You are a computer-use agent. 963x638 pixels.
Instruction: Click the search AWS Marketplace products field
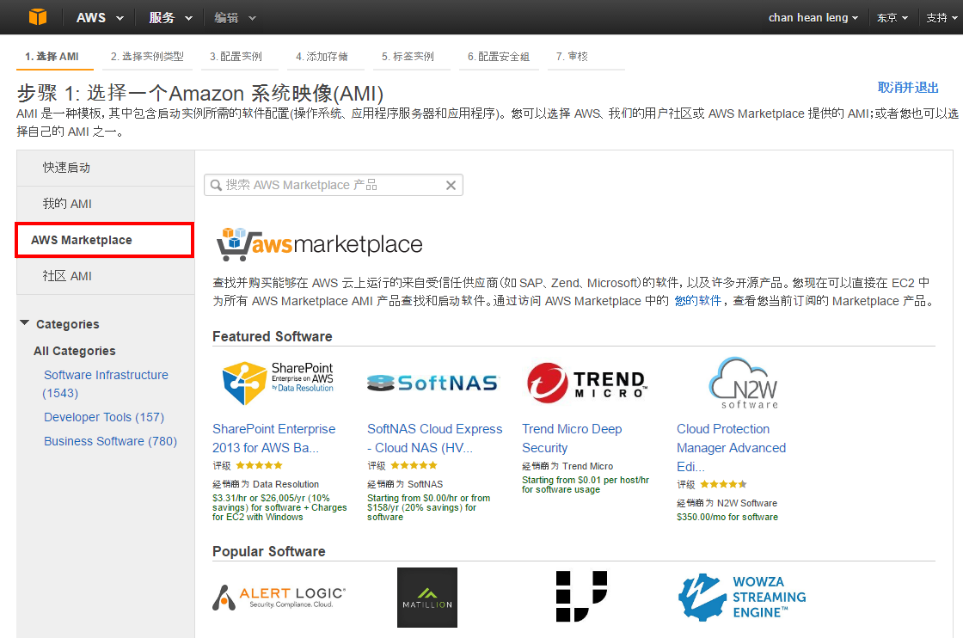tap(334, 185)
